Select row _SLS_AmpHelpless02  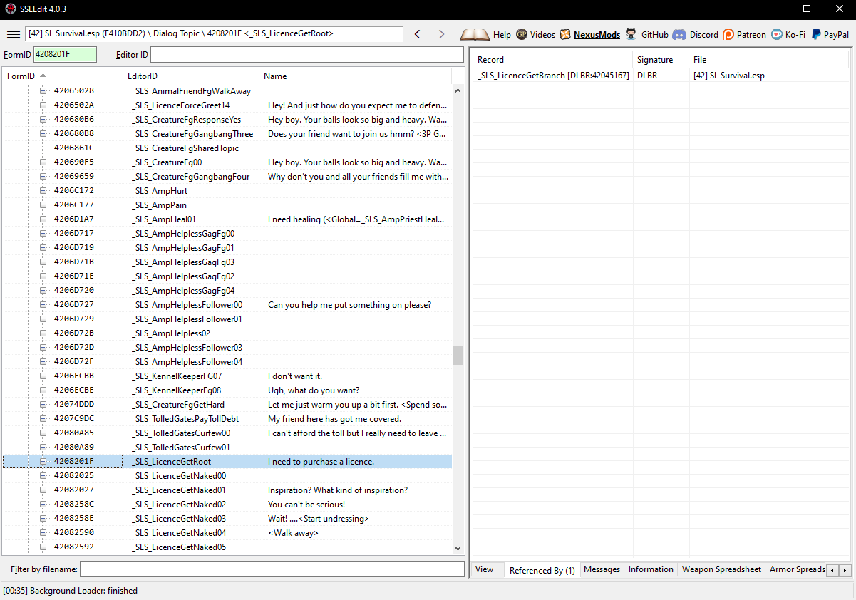[227, 333]
